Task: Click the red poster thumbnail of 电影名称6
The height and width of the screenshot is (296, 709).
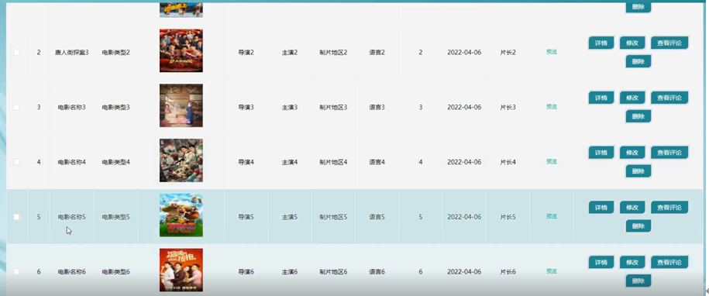Action: click(x=181, y=270)
